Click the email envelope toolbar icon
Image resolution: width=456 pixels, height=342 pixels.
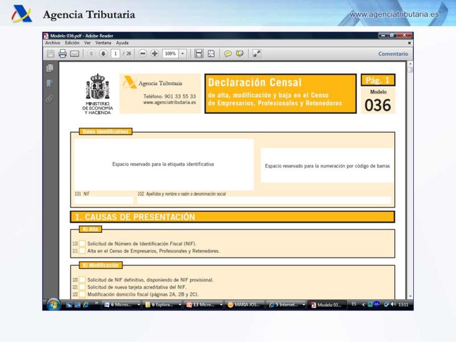[x=74, y=53]
